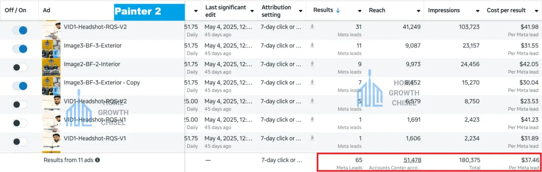Click download icon in Image3-BF-3-Exterior row

[312, 45]
